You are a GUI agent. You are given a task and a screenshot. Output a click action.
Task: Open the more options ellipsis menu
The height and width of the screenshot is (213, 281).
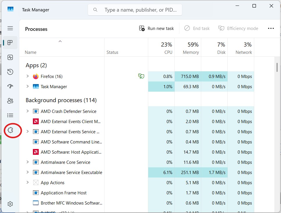pos(271,28)
